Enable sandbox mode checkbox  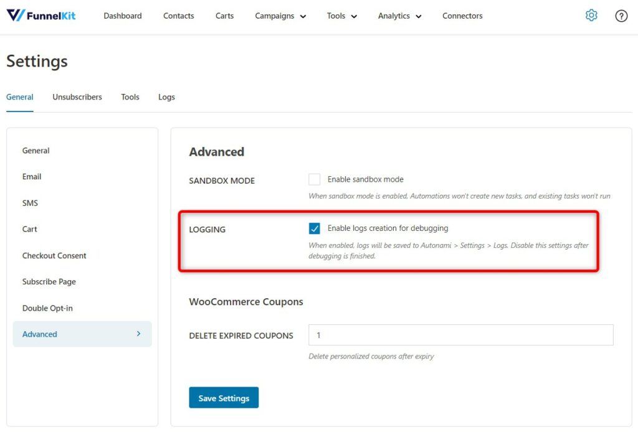pos(314,179)
